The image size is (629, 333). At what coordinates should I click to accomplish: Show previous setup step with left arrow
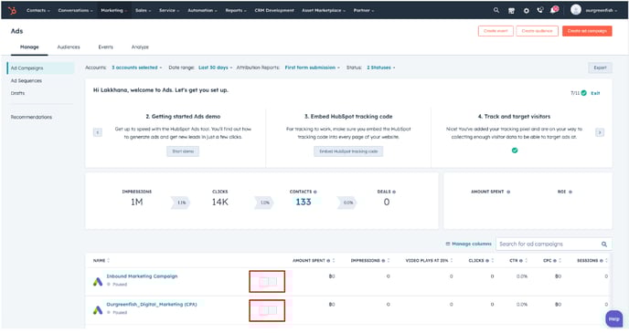tap(98, 132)
